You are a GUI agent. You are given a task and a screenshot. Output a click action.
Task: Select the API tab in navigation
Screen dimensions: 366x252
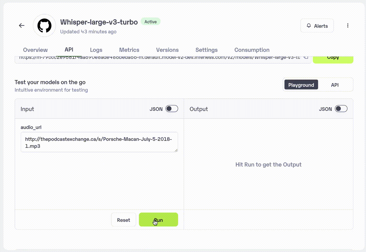(69, 50)
